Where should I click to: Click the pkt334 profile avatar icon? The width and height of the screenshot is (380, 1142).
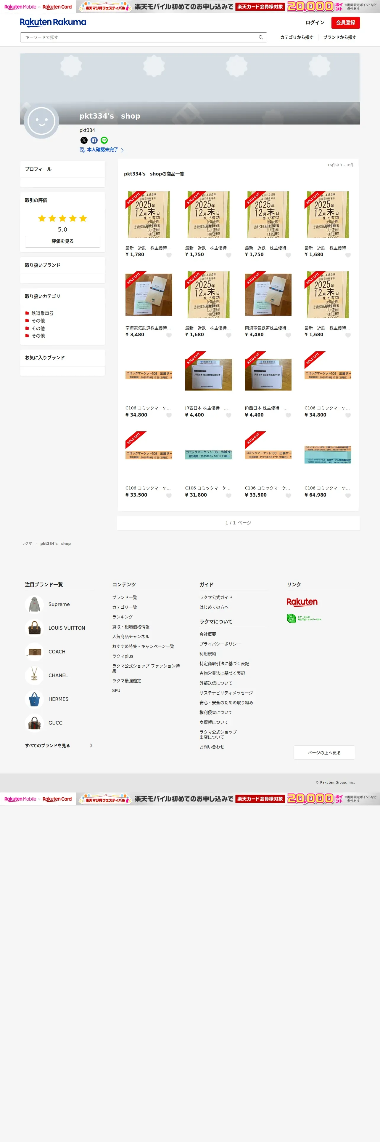coord(41,121)
